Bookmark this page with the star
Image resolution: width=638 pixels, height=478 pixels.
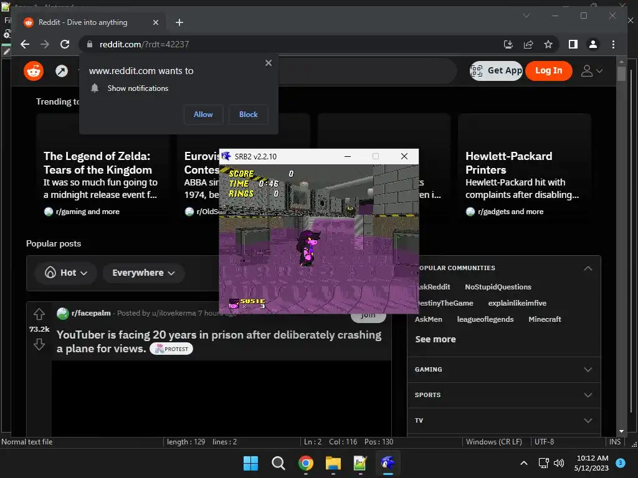[548, 44]
